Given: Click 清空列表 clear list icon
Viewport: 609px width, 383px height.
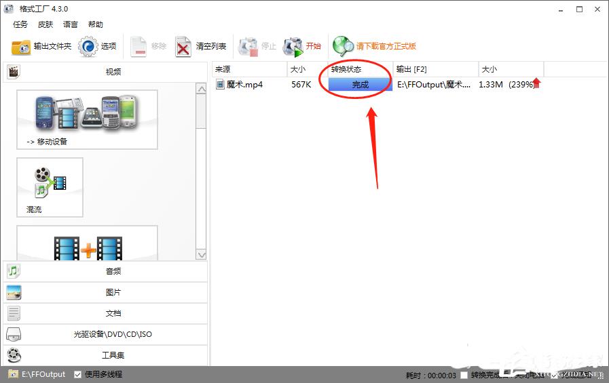Looking at the screenshot, I should coord(183,47).
